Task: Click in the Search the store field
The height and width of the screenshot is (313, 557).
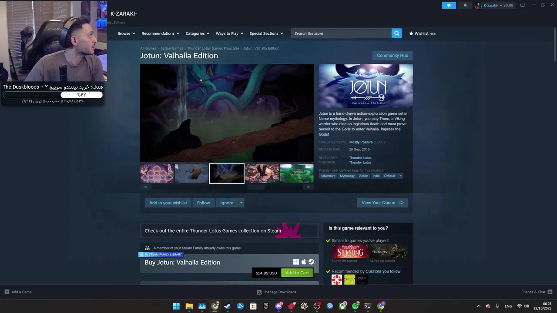Action: click(342, 33)
